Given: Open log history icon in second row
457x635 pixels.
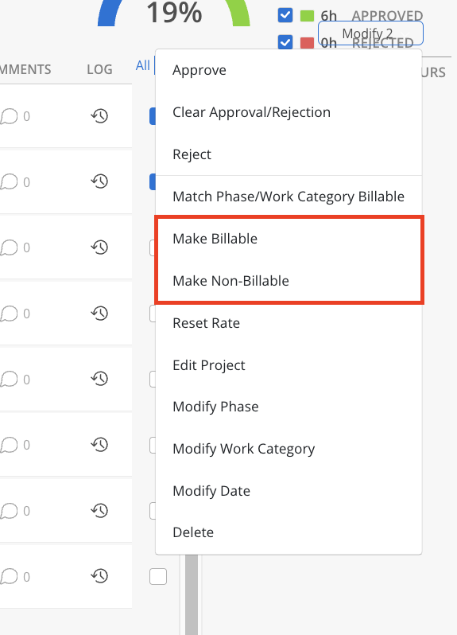Looking at the screenshot, I should coord(99,181).
